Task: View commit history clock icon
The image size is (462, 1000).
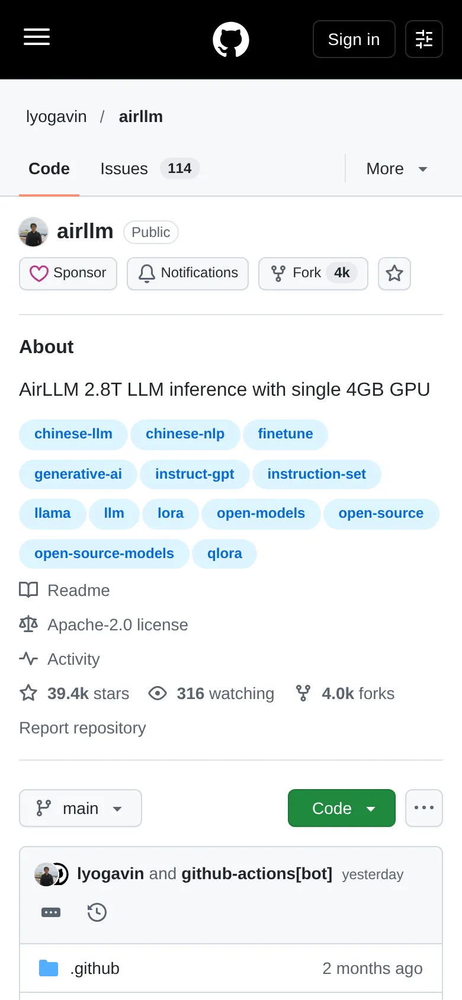Action: (97, 912)
